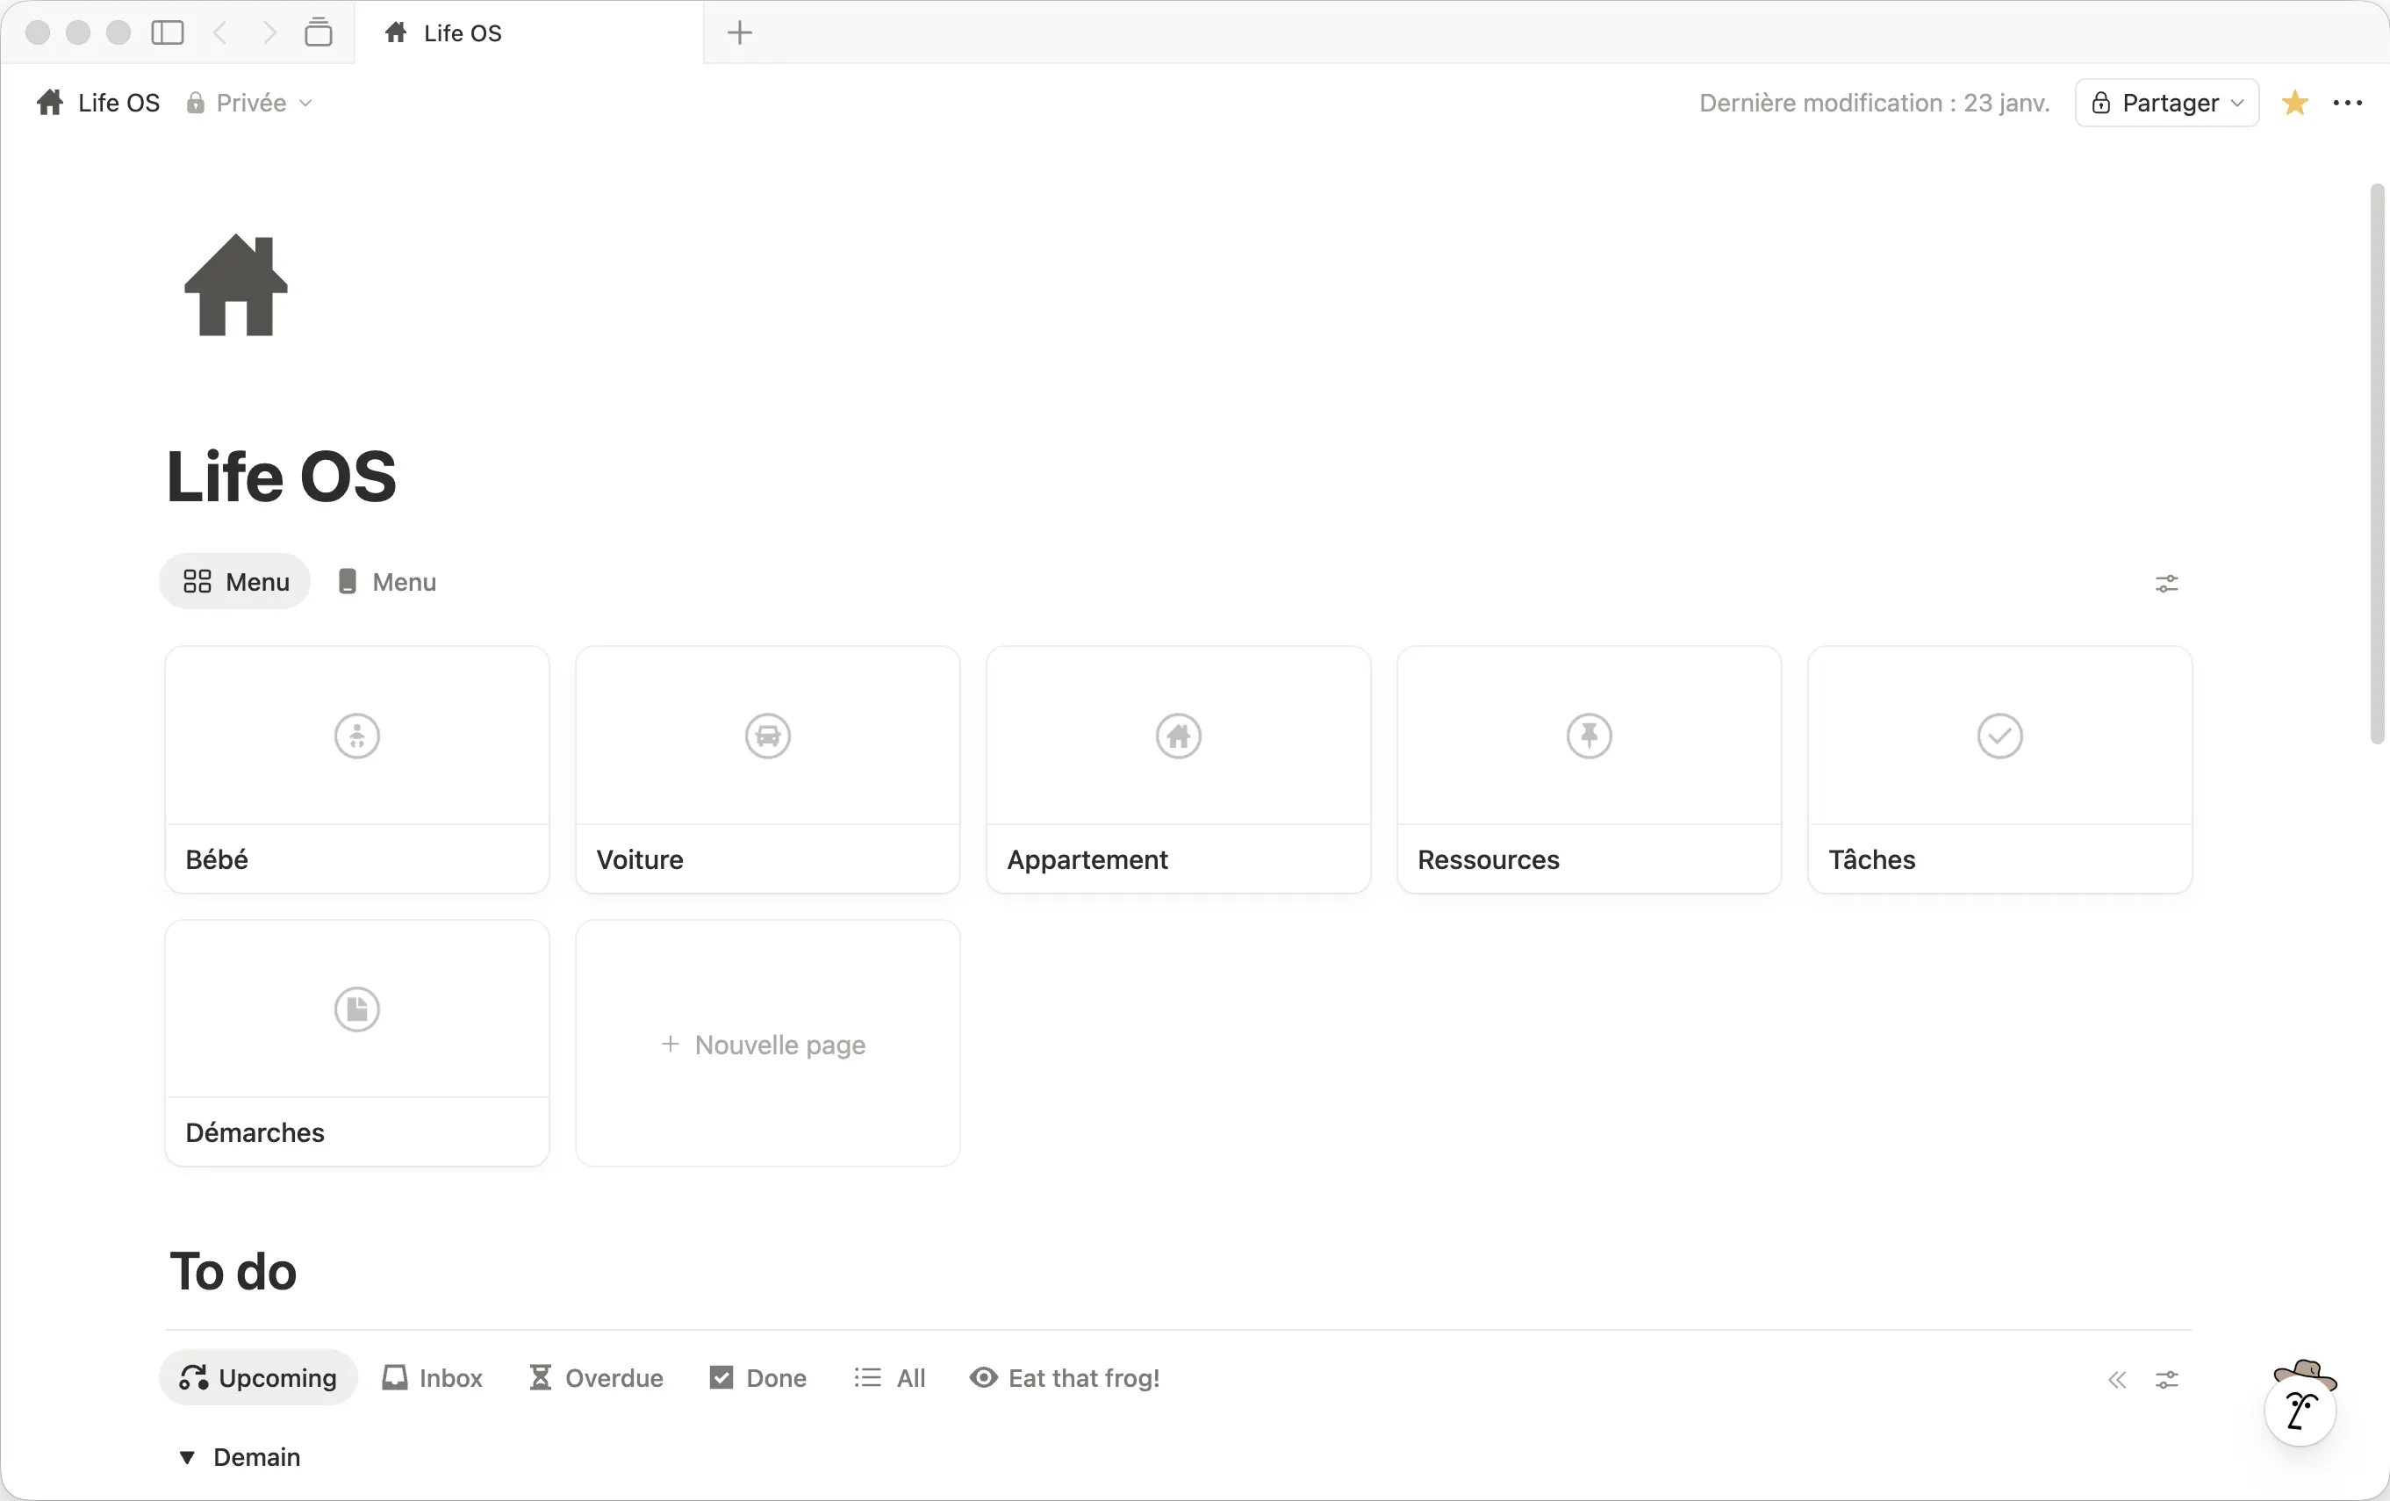This screenshot has height=1501, width=2390.
Task: Open the car icon on the Voiture card
Action: (x=766, y=736)
